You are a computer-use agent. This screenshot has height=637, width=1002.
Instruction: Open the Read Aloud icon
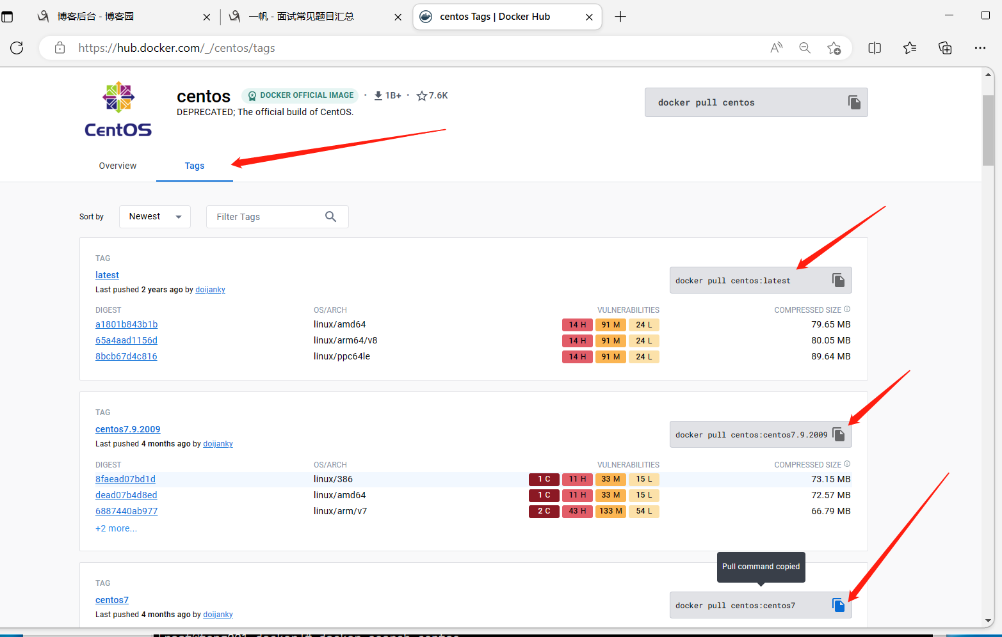(x=776, y=48)
